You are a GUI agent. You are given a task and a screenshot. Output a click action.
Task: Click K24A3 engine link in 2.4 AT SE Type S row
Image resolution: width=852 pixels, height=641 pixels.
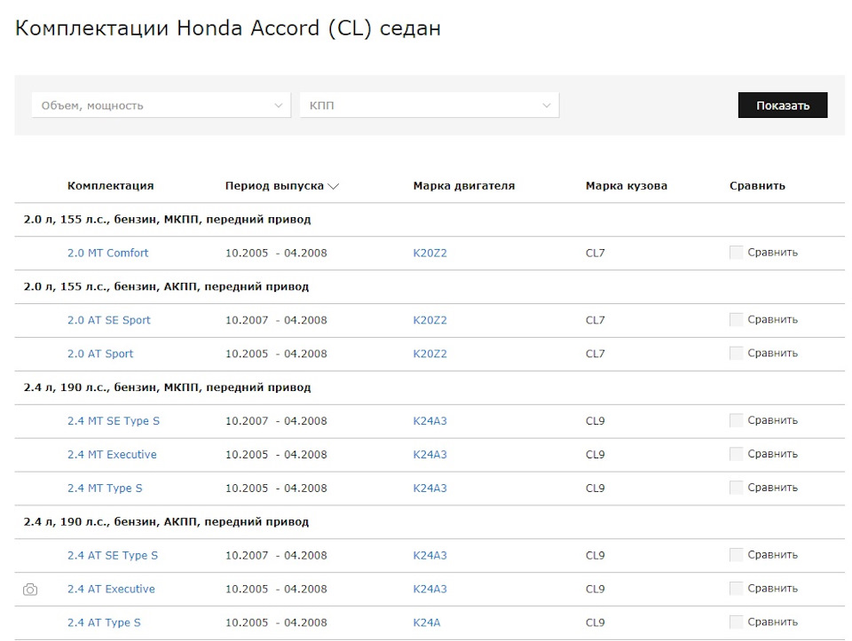click(x=430, y=556)
